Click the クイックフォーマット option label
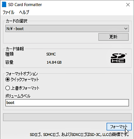Viewport: 134px width, 139px height. tap(25, 79)
